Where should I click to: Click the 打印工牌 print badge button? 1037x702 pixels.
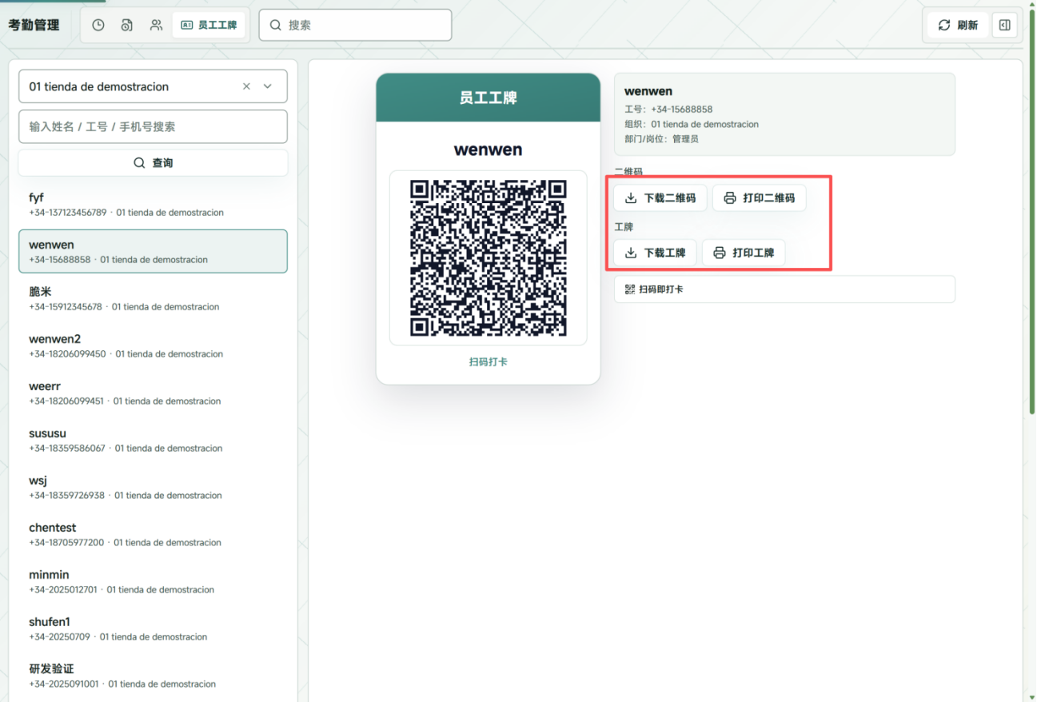(744, 253)
